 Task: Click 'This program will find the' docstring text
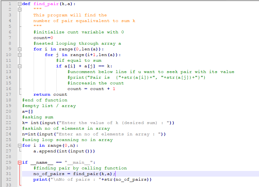pyautogui.click(x=70, y=15)
